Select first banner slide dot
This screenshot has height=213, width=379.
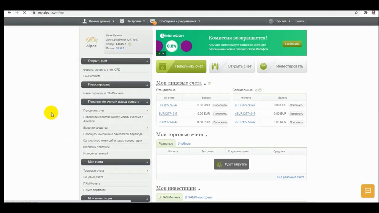(160, 54)
